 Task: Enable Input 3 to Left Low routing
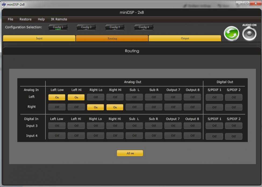pos(57,126)
